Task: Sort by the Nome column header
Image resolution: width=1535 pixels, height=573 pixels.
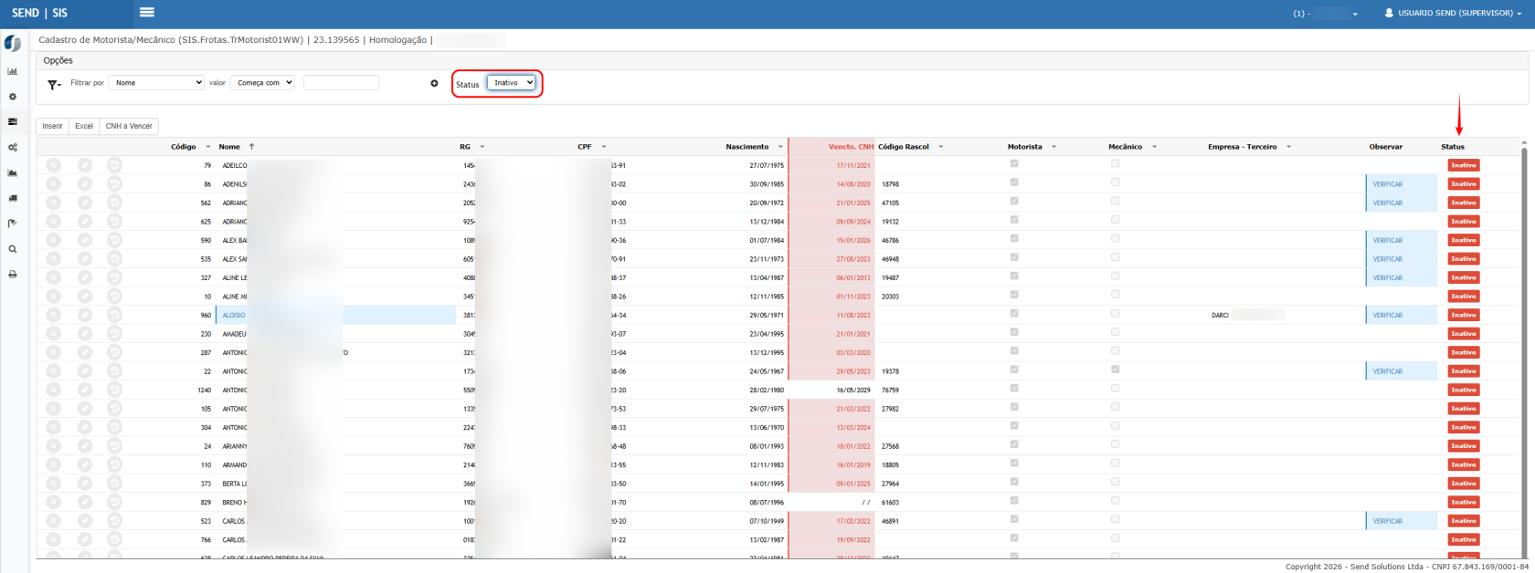Action: (230, 147)
